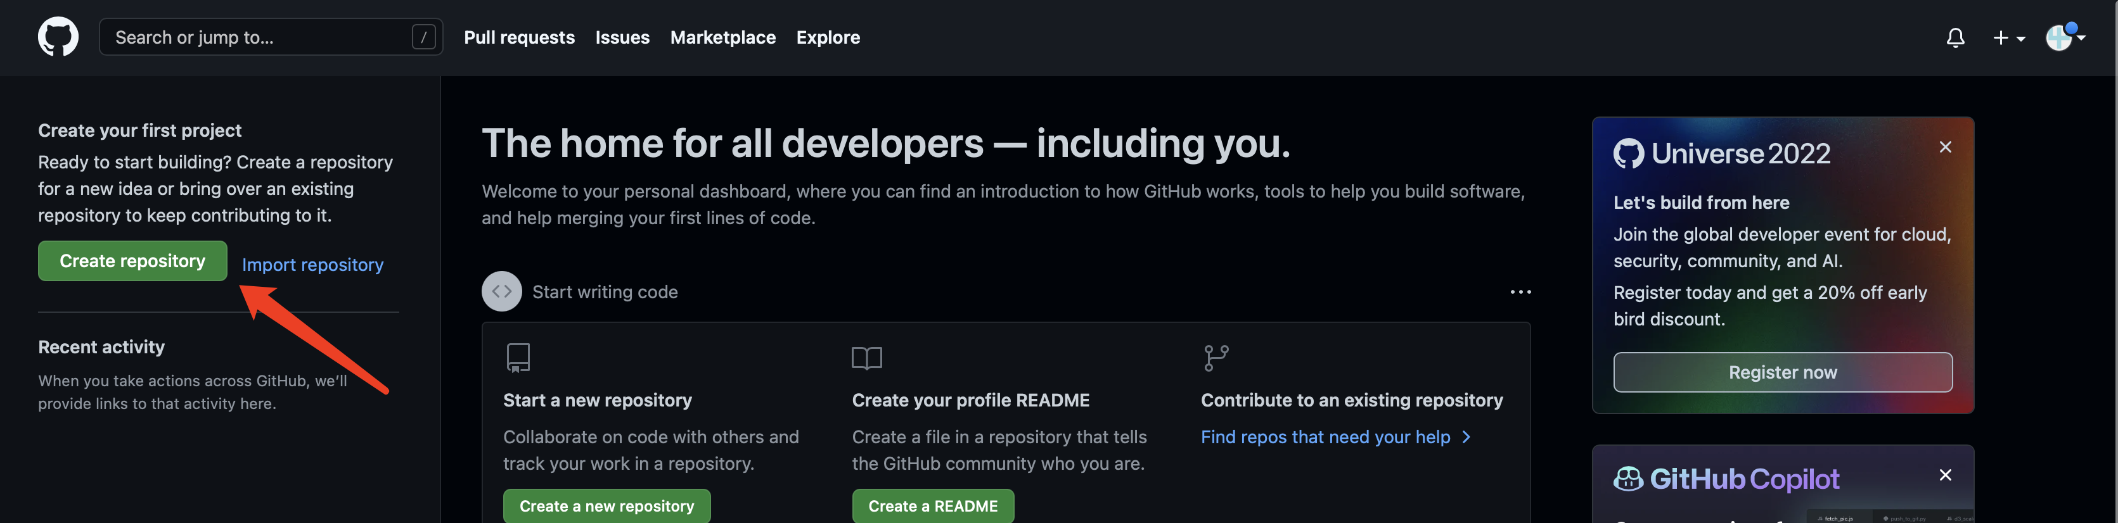Click the Import repository link
2118x523 pixels.
pyautogui.click(x=312, y=265)
